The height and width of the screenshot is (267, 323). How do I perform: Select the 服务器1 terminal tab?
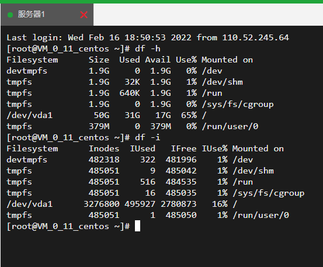pos(47,15)
